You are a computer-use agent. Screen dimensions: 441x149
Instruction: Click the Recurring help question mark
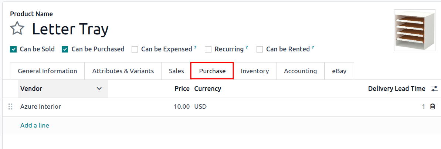[x=247, y=48]
